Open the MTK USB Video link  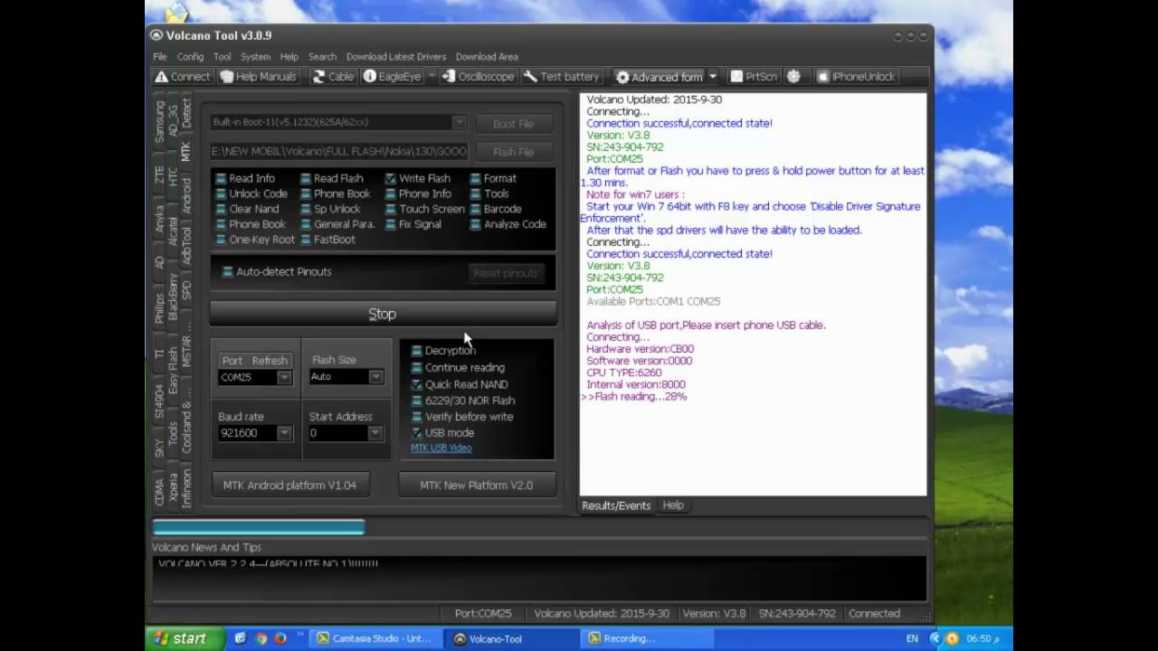coord(441,448)
